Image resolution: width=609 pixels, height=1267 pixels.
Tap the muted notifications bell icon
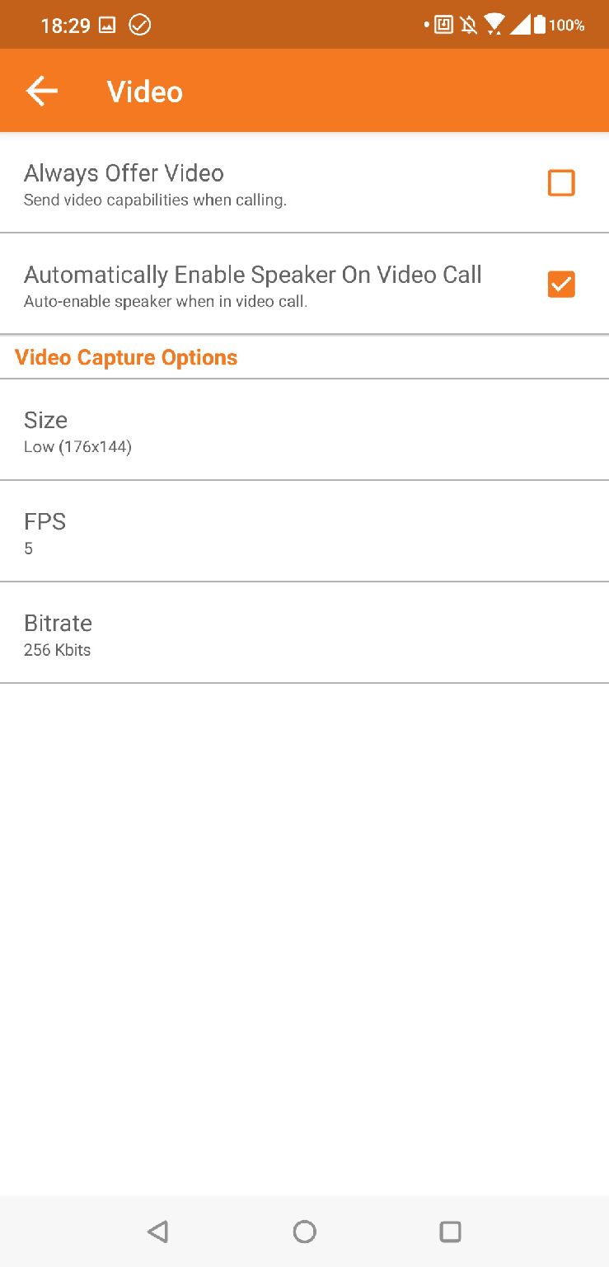click(469, 26)
